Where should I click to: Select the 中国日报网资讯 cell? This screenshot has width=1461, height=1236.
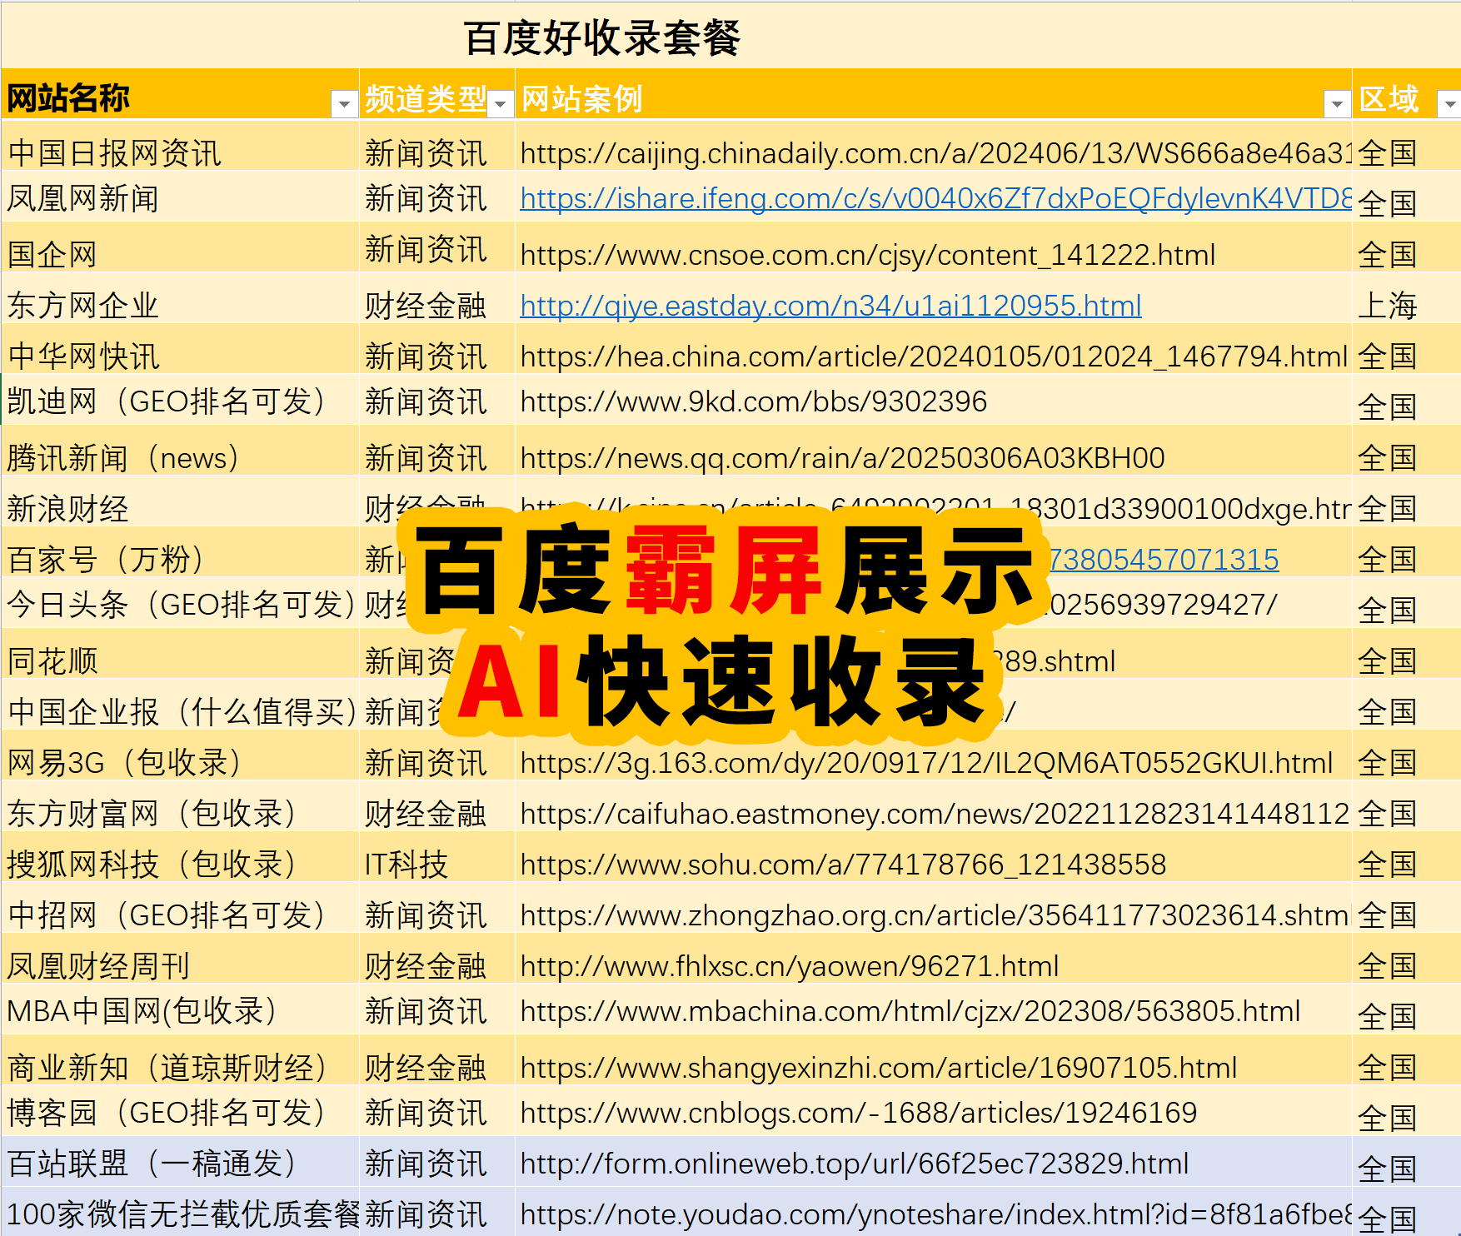[x=114, y=153]
